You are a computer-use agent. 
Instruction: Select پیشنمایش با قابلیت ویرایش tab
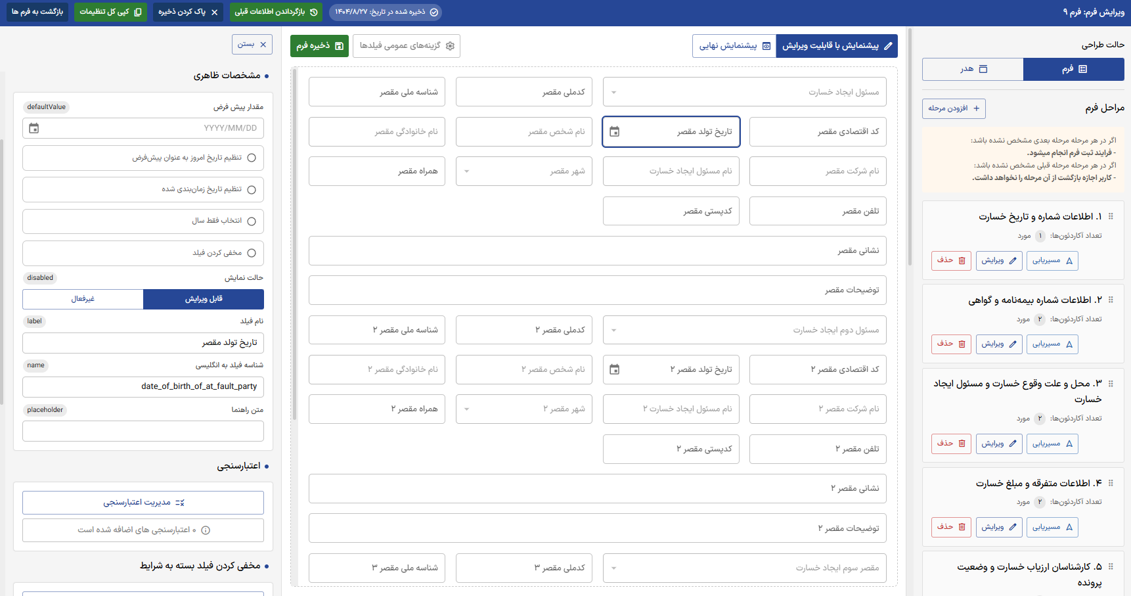coord(836,46)
